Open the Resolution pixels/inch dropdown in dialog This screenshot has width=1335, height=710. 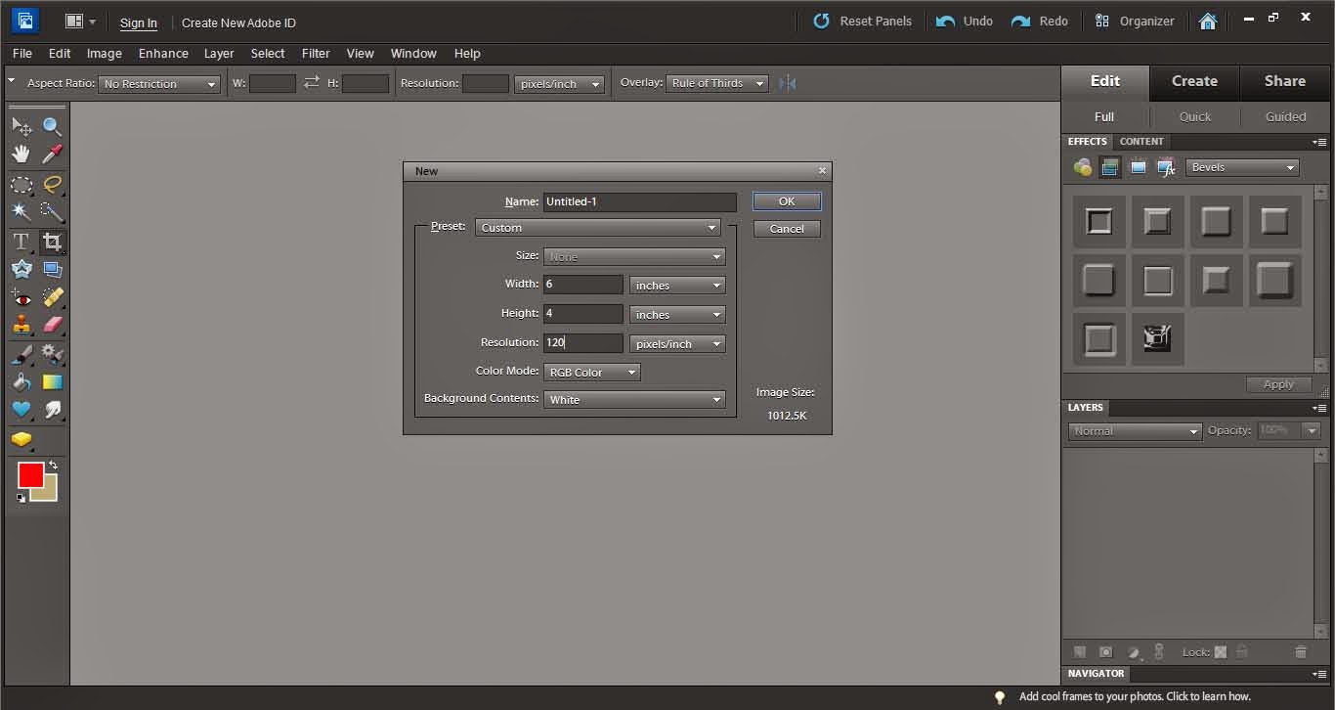(x=677, y=344)
